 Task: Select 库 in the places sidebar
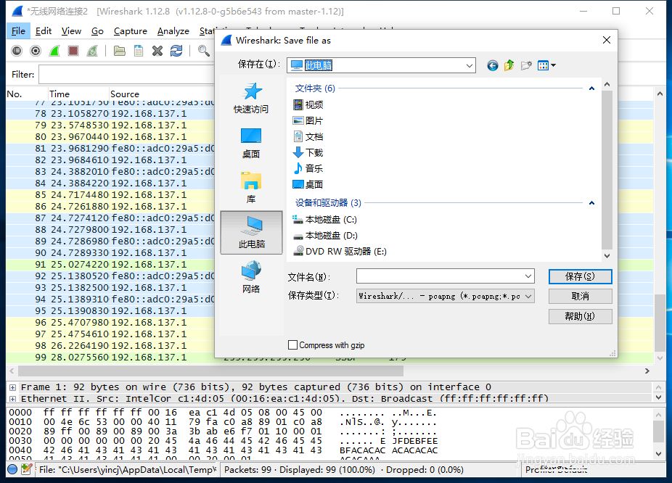[x=251, y=188]
